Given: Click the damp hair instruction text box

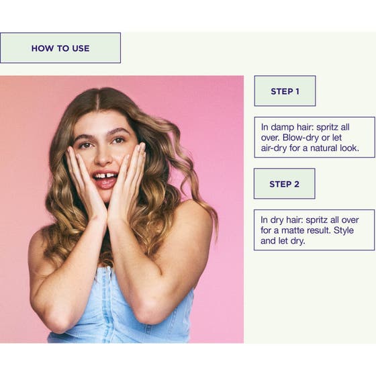Looking at the screenshot, I should (x=314, y=138).
